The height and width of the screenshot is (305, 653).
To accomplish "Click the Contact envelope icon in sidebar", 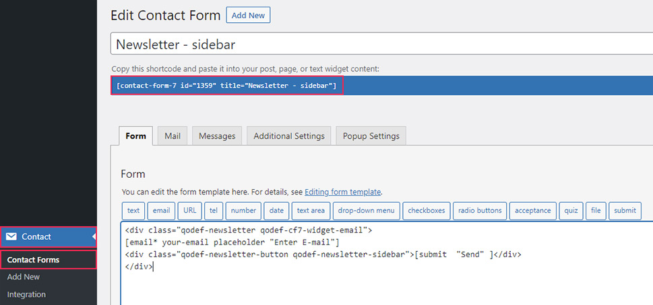I will [11, 236].
